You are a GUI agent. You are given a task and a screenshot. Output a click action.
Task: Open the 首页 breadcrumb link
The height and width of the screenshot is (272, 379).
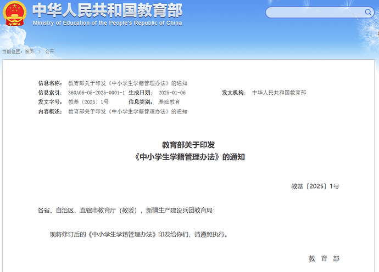point(29,52)
